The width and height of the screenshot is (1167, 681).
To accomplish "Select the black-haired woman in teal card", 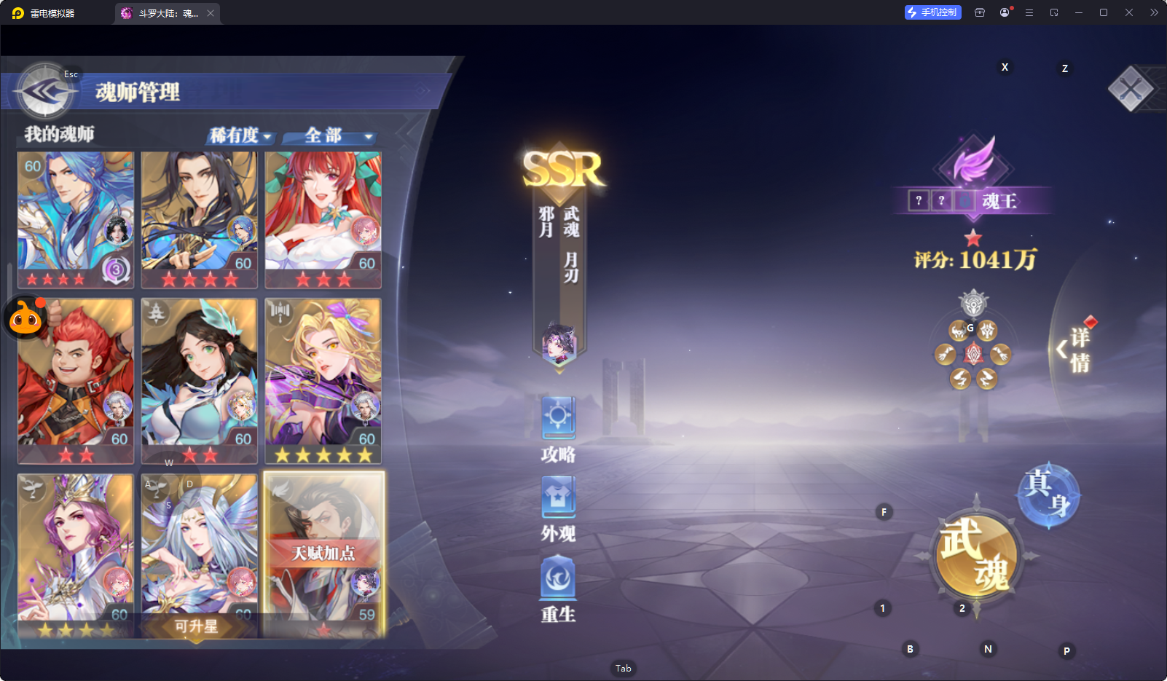I will tap(200, 381).
